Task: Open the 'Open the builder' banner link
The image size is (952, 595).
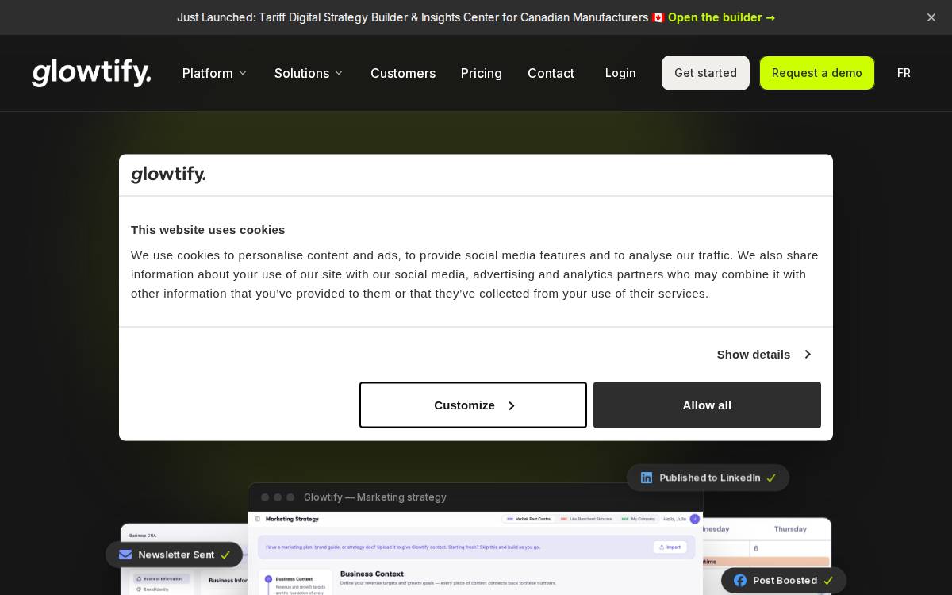Action: pos(721,17)
